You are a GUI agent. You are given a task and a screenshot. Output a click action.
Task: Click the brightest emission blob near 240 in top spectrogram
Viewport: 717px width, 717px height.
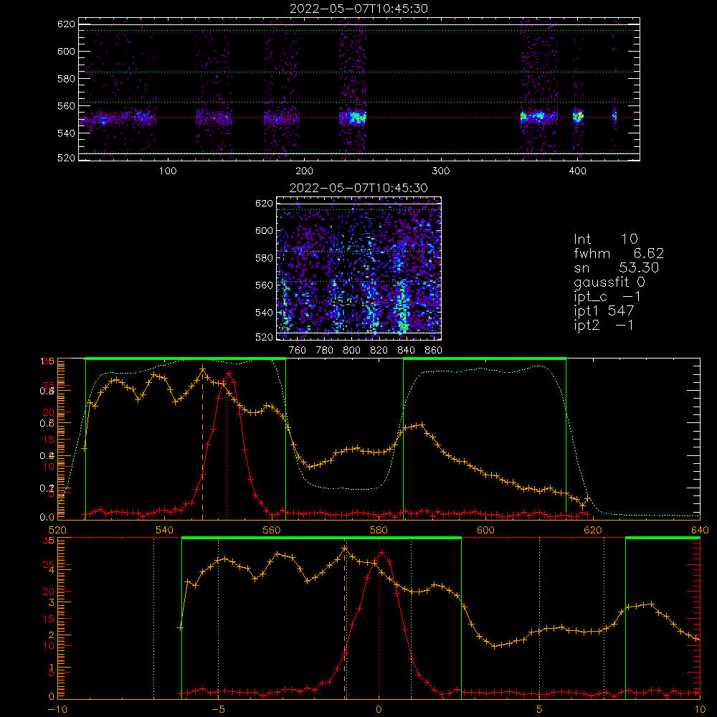click(x=358, y=118)
